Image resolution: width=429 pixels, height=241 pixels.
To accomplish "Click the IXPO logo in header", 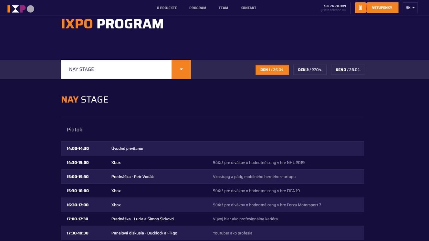I will (21, 9).
